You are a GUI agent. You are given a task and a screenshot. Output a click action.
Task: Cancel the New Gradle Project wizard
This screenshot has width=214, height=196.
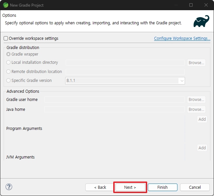coord(195,187)
